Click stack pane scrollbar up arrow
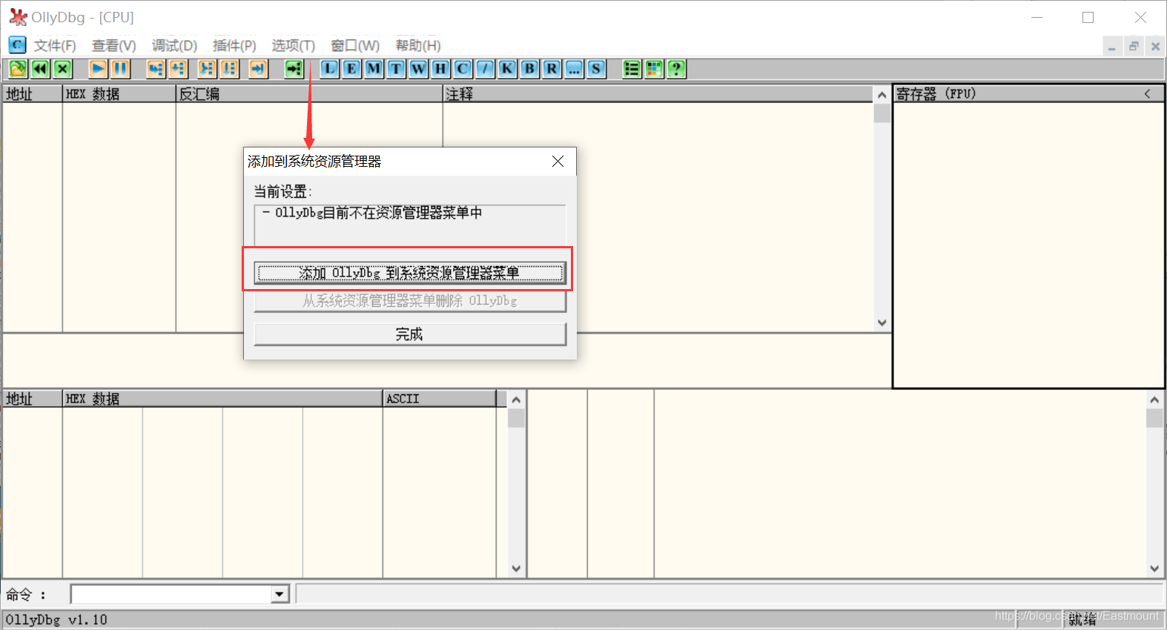Viewport: 1167px width, 630px height. 1154,399
